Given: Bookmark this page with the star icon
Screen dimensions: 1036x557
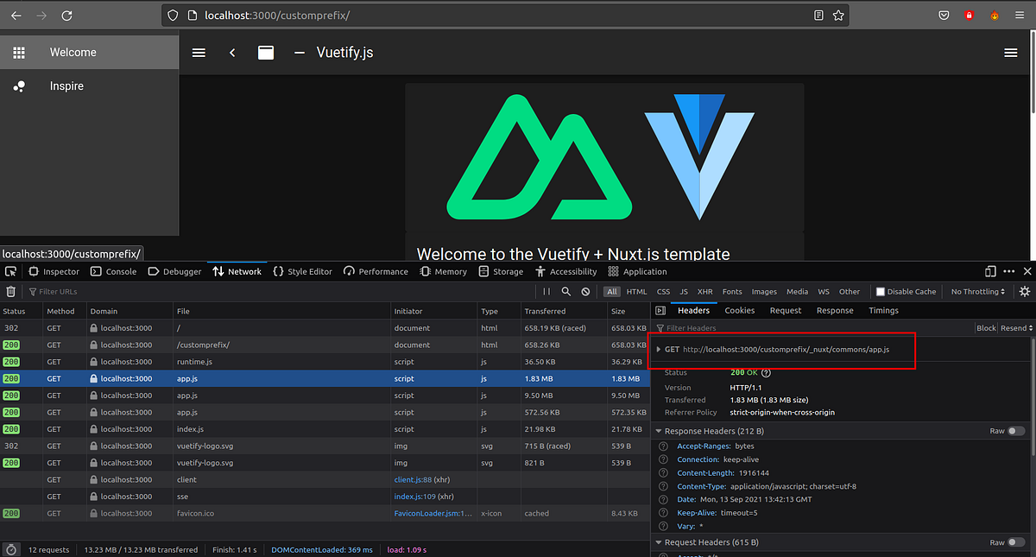Looking at the screenshot, I should [x=838, y=16].
